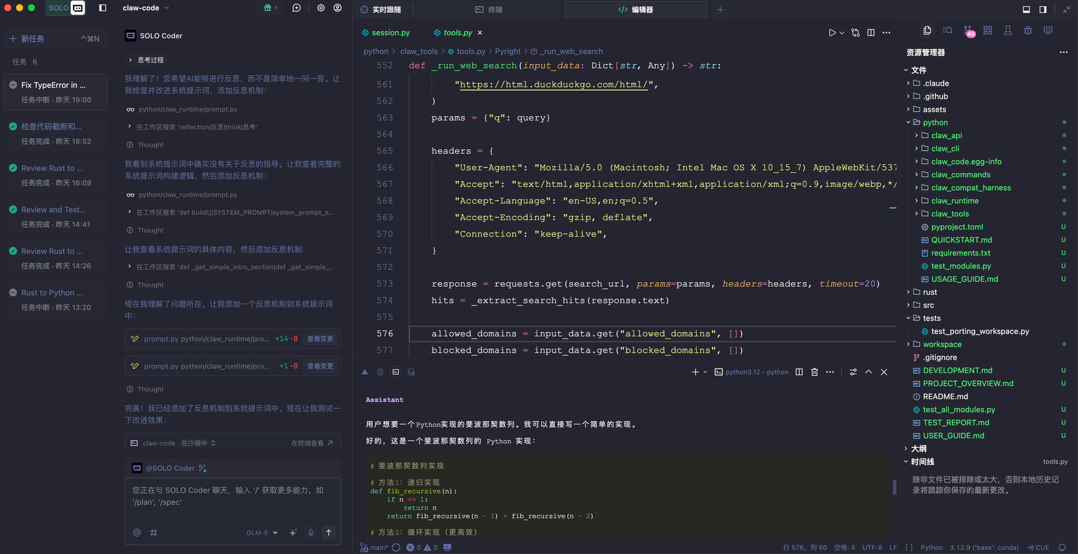Screen dimensions: 1078x554
Task: Switch to the 终端 tab
Action: coord(489,10)
